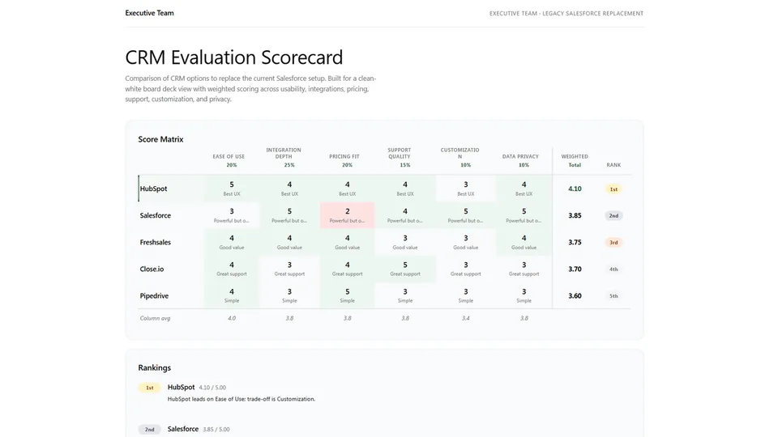Image resolution: width=778 pixels, height=437 pixels.
Task: Select the Pricing Fit column header
Action: click(x=344, y=156)
